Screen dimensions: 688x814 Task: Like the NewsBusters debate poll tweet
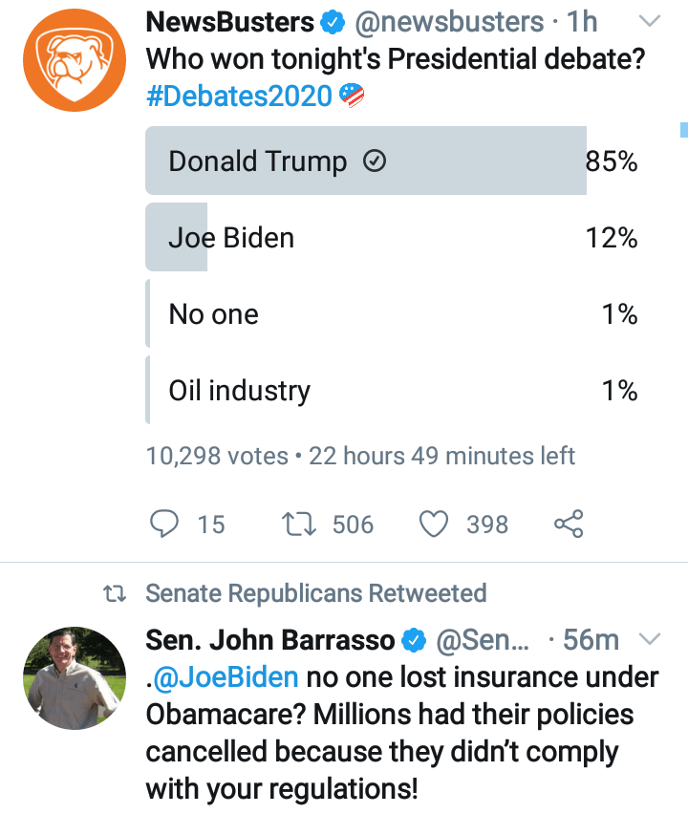[x=435, y=524]
